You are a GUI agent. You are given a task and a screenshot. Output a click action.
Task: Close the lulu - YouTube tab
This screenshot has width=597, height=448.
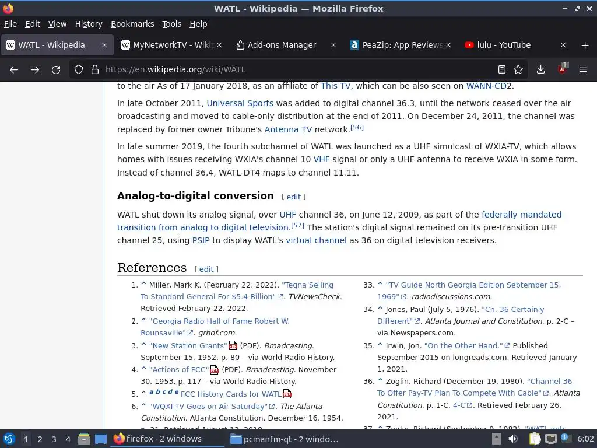tap(563, 45)
